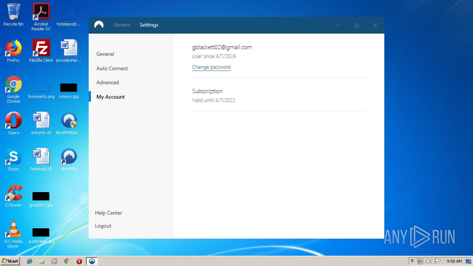The image size is (473, 266).
Task: Select entryhit.rtf document icon
Action: 41,123
